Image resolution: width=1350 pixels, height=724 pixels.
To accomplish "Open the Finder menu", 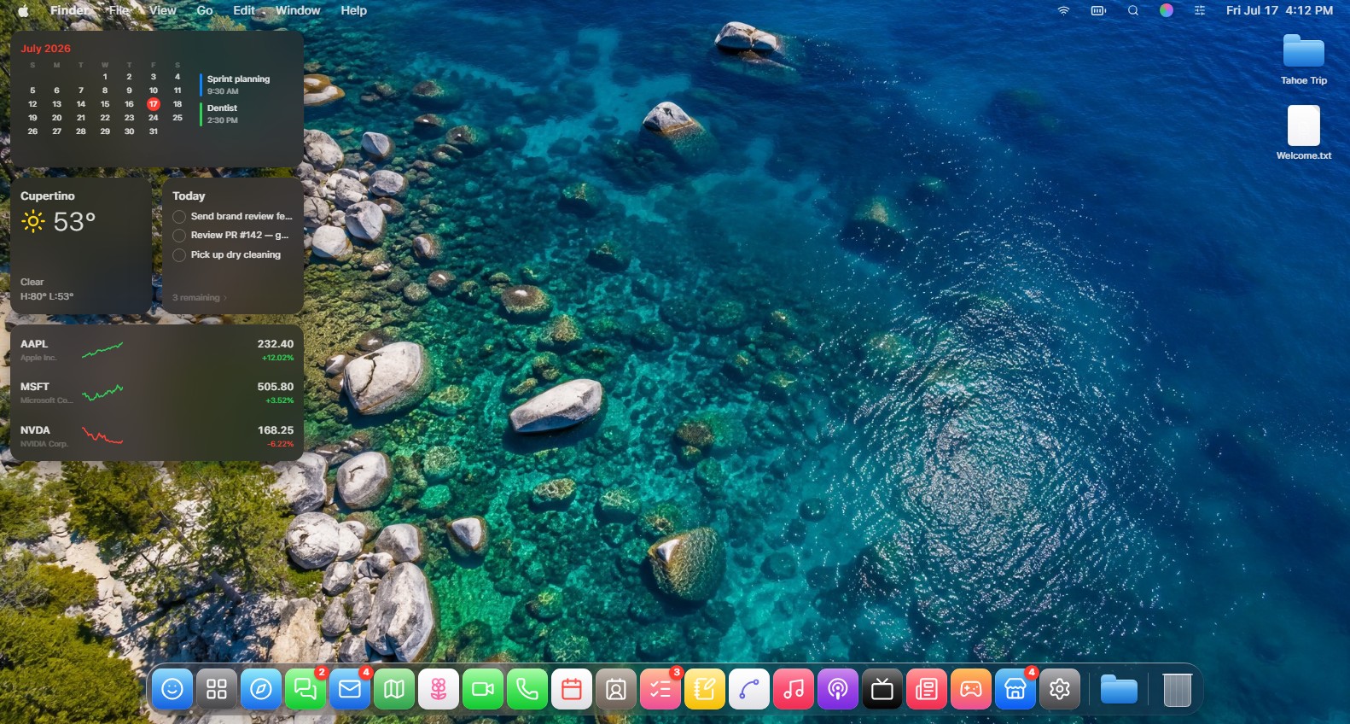I will 69,10.
